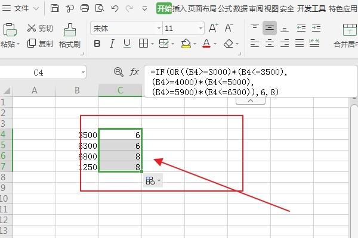358x238 pixels.
Task: Set middle vertical alignment
Action: point(270,28)
